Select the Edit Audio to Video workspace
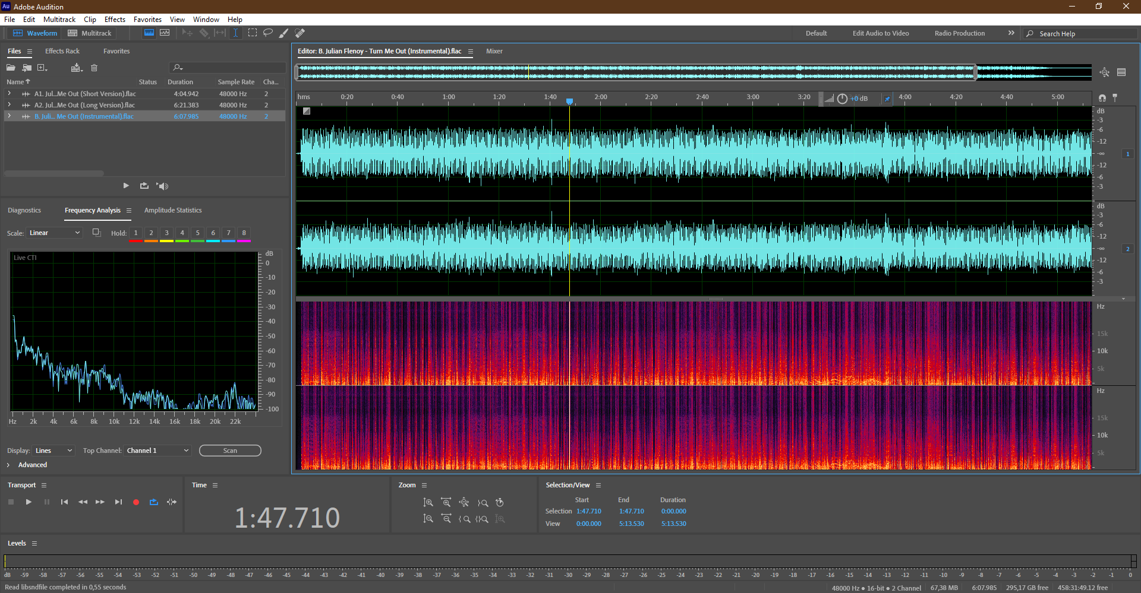Screen dimensions: 1141x593 pyautogui.click(x=881, y=33)
